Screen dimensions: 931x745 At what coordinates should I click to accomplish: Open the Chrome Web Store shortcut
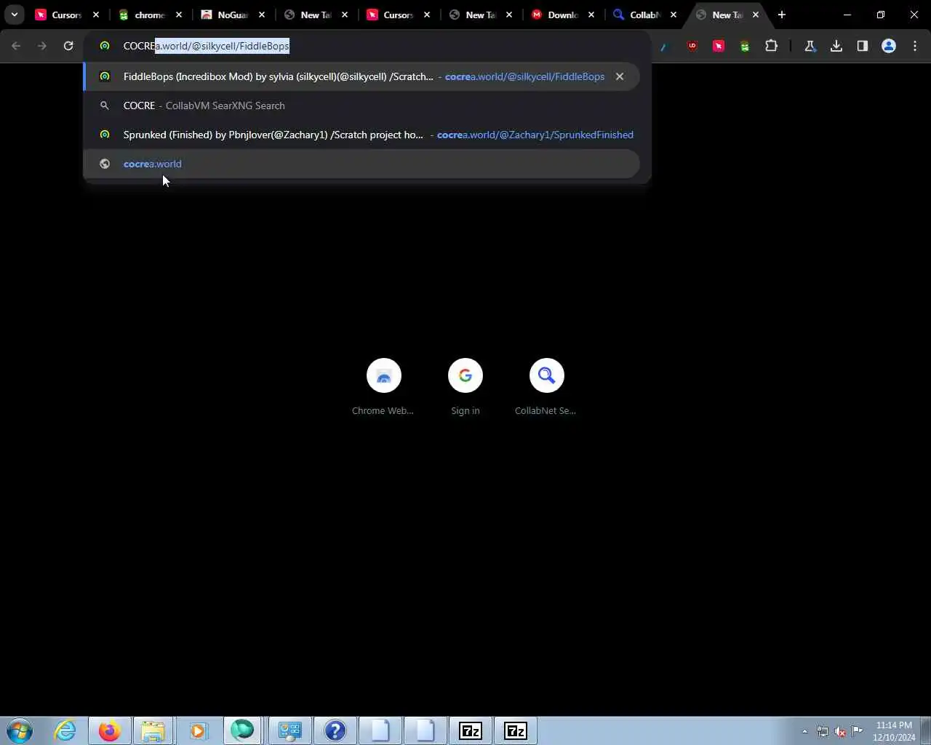[x=383, y=388]
